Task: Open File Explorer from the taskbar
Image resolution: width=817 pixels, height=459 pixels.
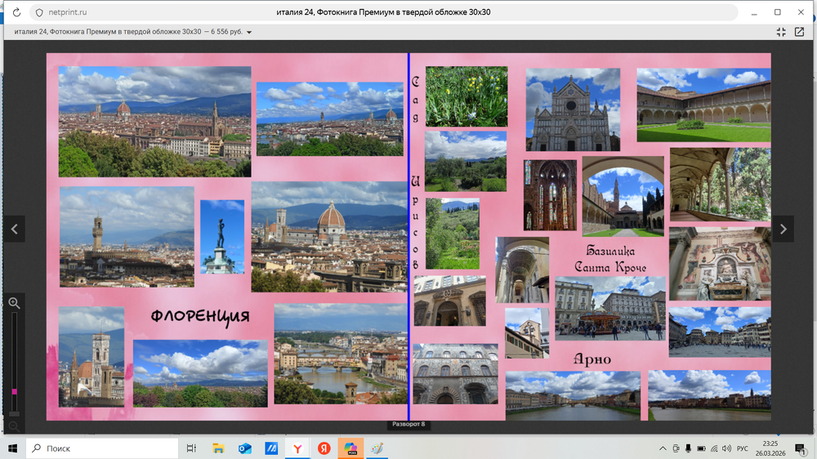Action: click(x=218, y=448)
